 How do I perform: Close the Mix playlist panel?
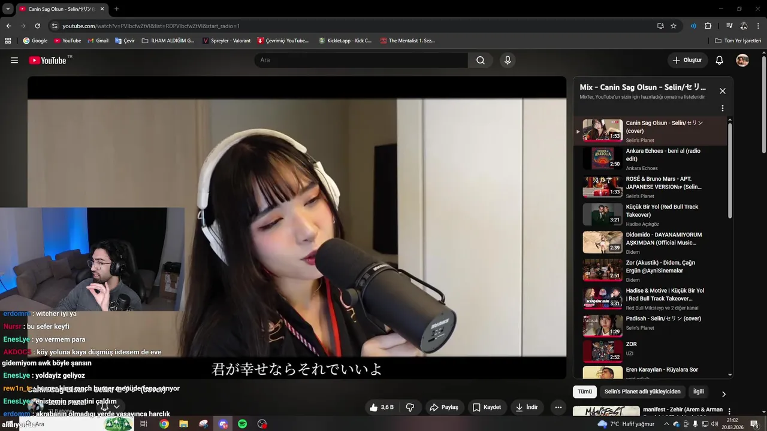[x=723, y=91]
